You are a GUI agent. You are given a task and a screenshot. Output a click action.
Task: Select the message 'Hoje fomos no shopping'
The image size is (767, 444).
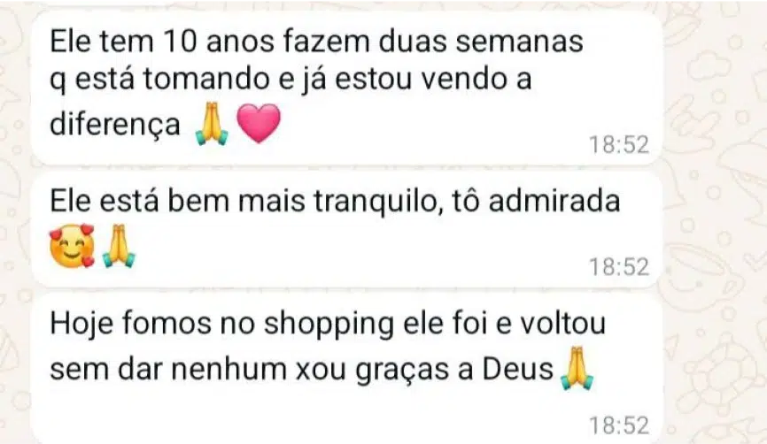tap(346, 368)
